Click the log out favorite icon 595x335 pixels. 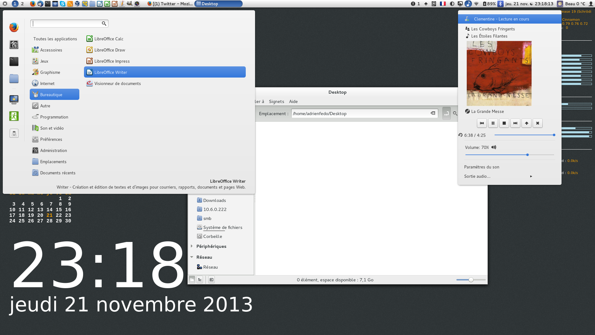[14, 116]
